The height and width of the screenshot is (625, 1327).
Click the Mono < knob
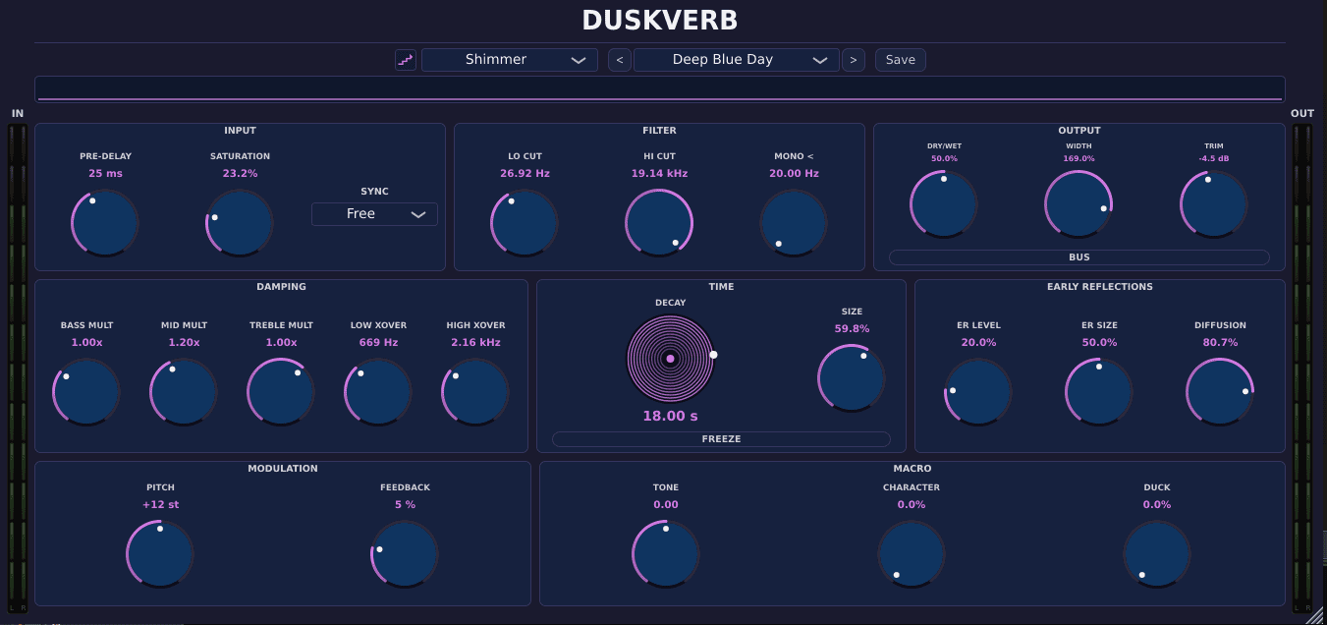tap(794, 222)
